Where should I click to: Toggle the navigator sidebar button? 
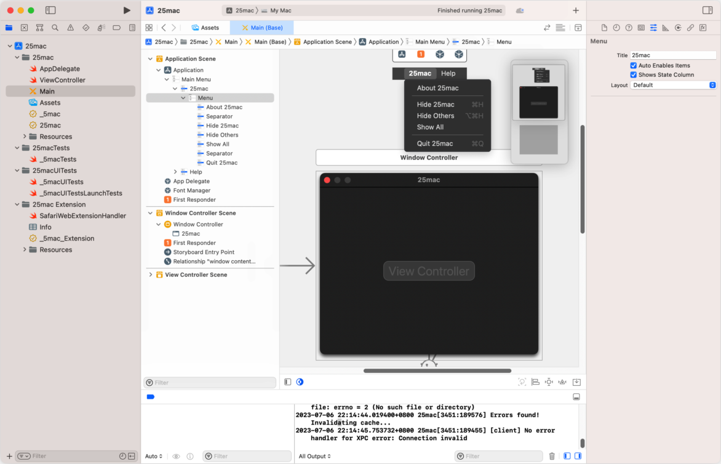point(50,10)
